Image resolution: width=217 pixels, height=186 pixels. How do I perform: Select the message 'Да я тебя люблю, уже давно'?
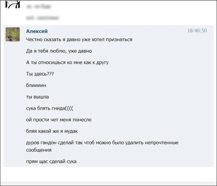(x=59, y=51)
